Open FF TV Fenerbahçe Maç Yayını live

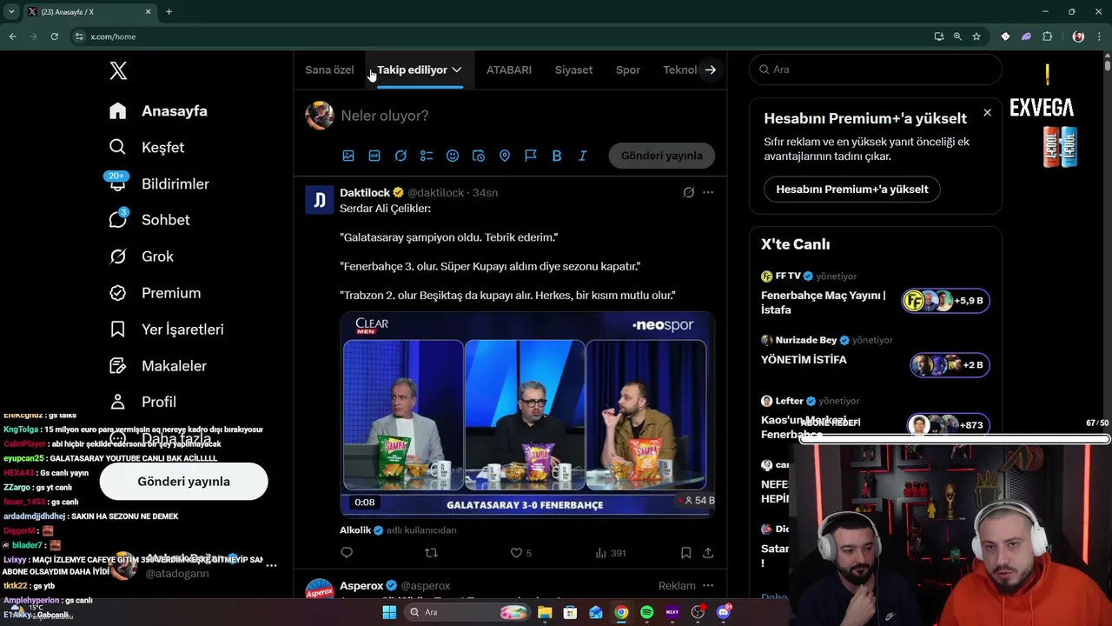coord(876,293)
